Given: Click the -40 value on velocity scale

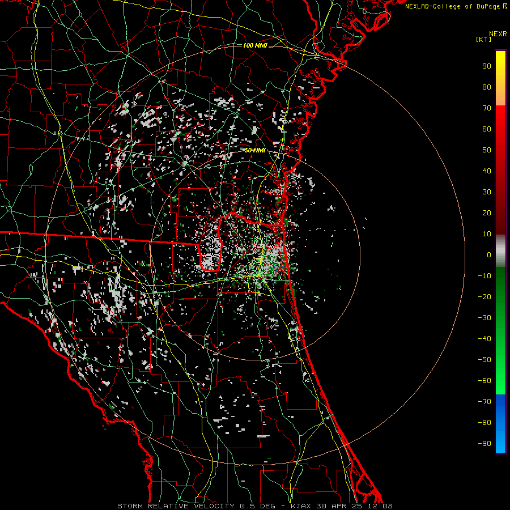Looking at the screenshot, I should [x=484, y=339].
